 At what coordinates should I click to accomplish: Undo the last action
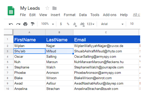click(11, 24)
